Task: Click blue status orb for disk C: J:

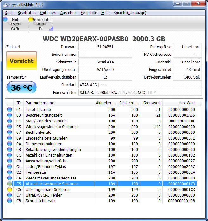Action: pyautogui.click(x=5, y=19)
